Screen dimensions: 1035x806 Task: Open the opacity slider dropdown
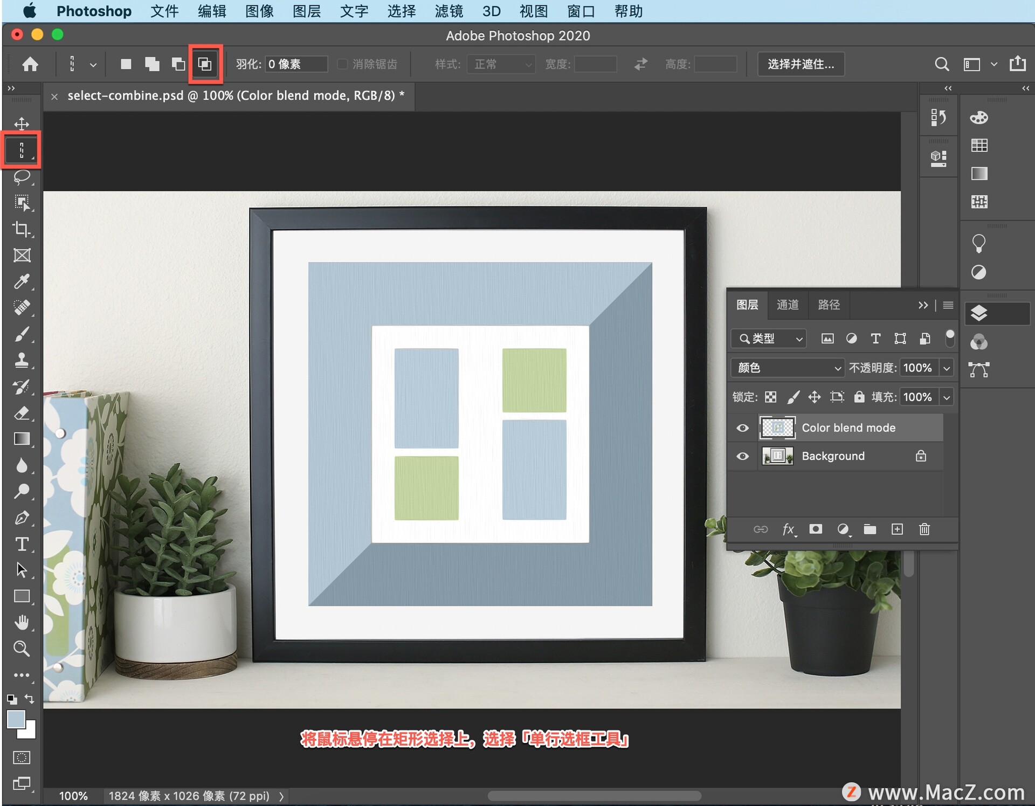[947, 368]
